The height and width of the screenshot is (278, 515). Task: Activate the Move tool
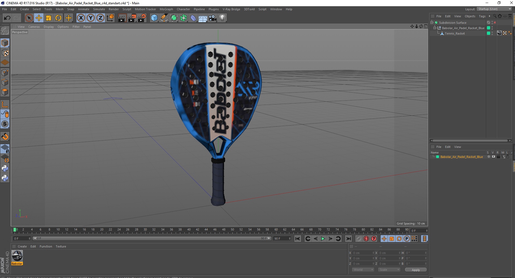click(39, 18)
